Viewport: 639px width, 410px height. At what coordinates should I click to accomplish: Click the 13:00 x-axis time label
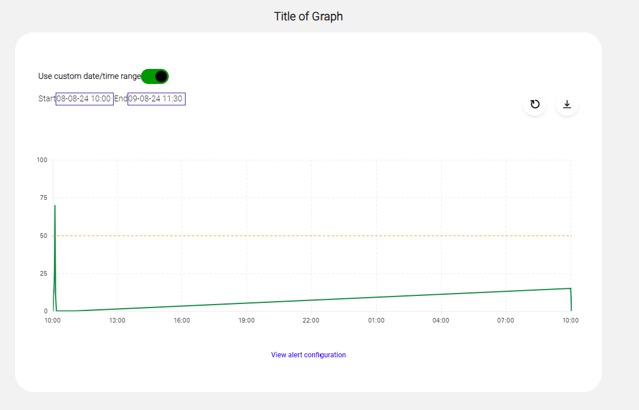pyautogui.click(x=117, y=320)
